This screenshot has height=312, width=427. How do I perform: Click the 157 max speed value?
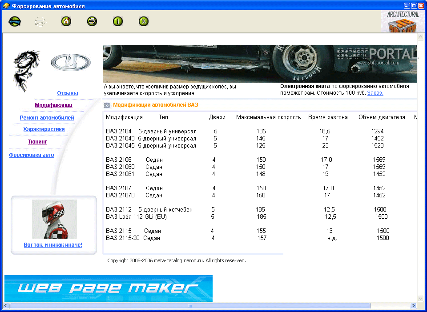pyautogui.click(x=262, y=238)
